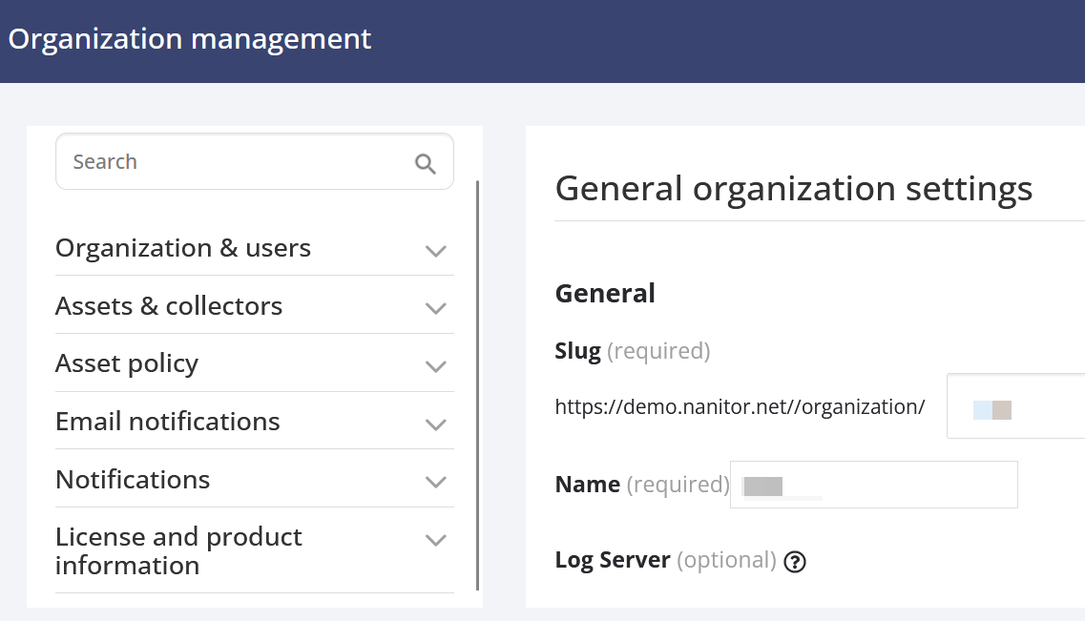This screenshot has height=621, width=1085.
Task: Select the Asset policy menu label
Action: click(x=127, y=363)
